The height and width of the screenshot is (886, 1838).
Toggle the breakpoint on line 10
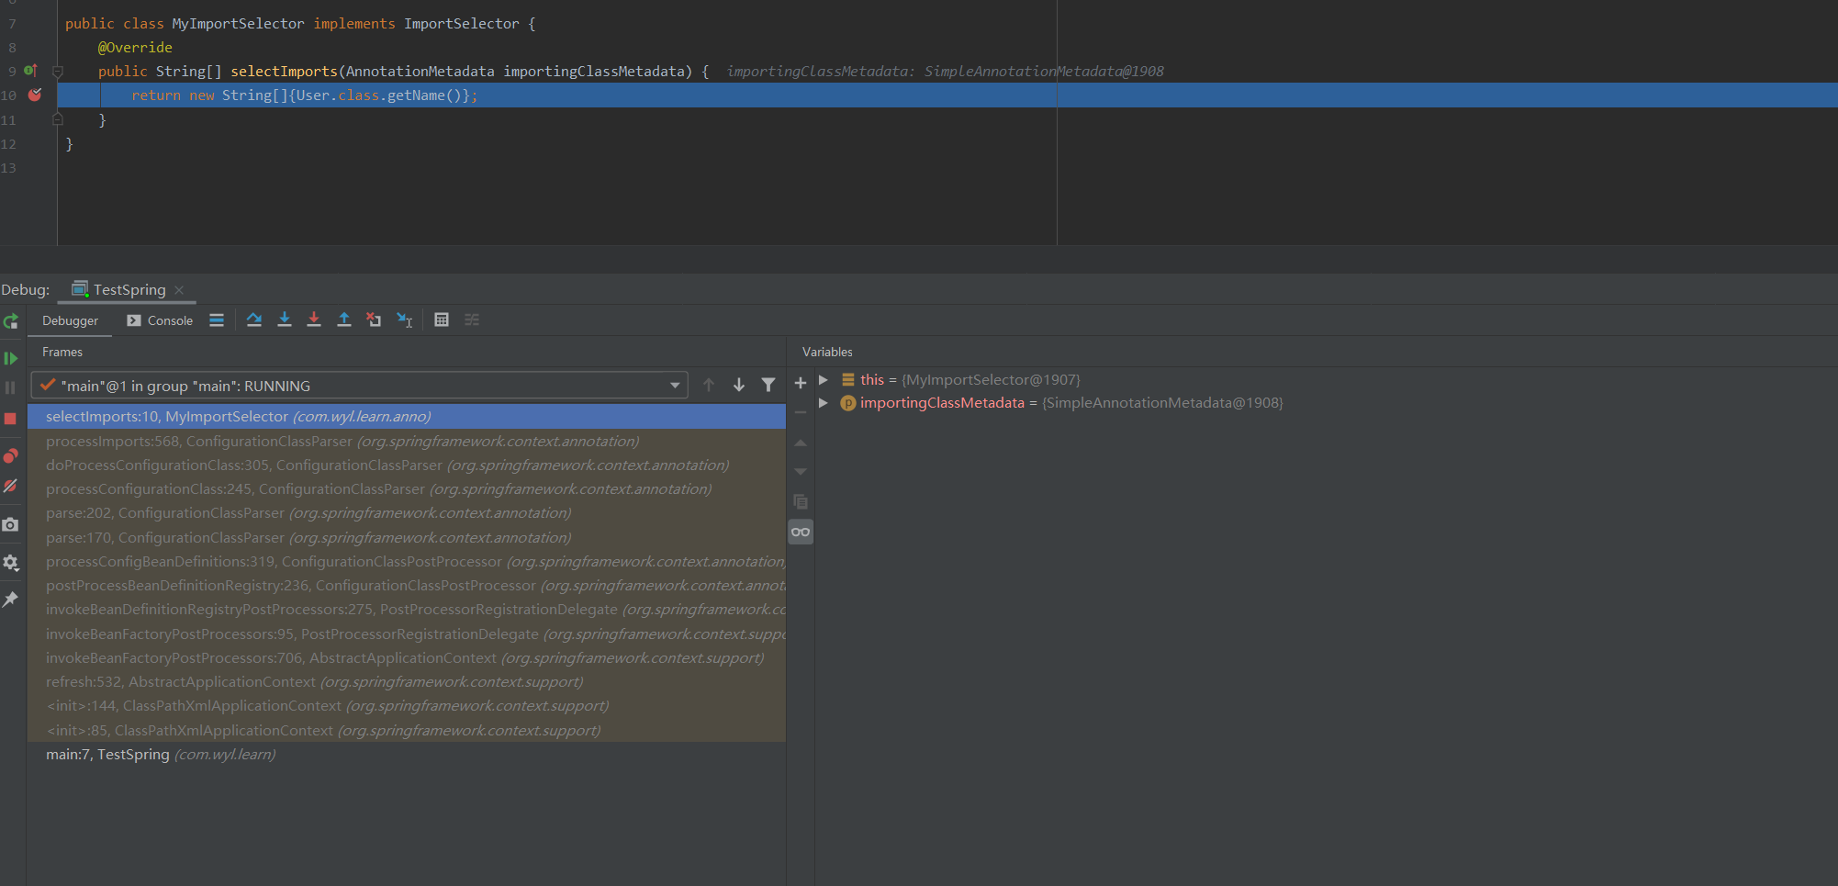point(35,95)
